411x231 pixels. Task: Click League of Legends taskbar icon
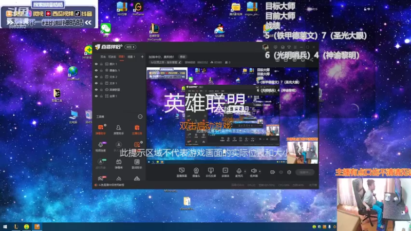click(x=16, y=227)
